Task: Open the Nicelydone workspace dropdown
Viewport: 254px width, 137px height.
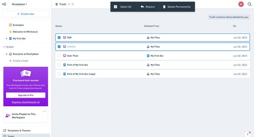Action: (x=19, y=4)
